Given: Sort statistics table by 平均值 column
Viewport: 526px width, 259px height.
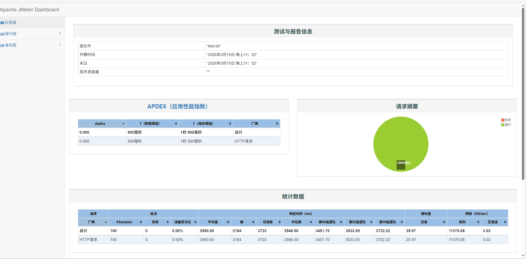Looking at the screenshot, I should coord(215,222).
